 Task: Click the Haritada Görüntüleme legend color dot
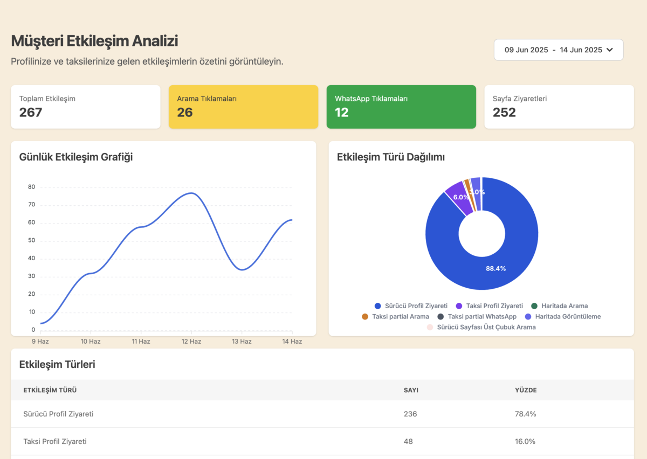[528, 317]
